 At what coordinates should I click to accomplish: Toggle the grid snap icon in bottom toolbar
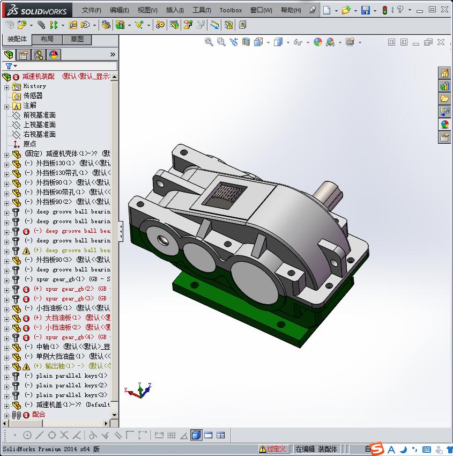coord(172,435)
